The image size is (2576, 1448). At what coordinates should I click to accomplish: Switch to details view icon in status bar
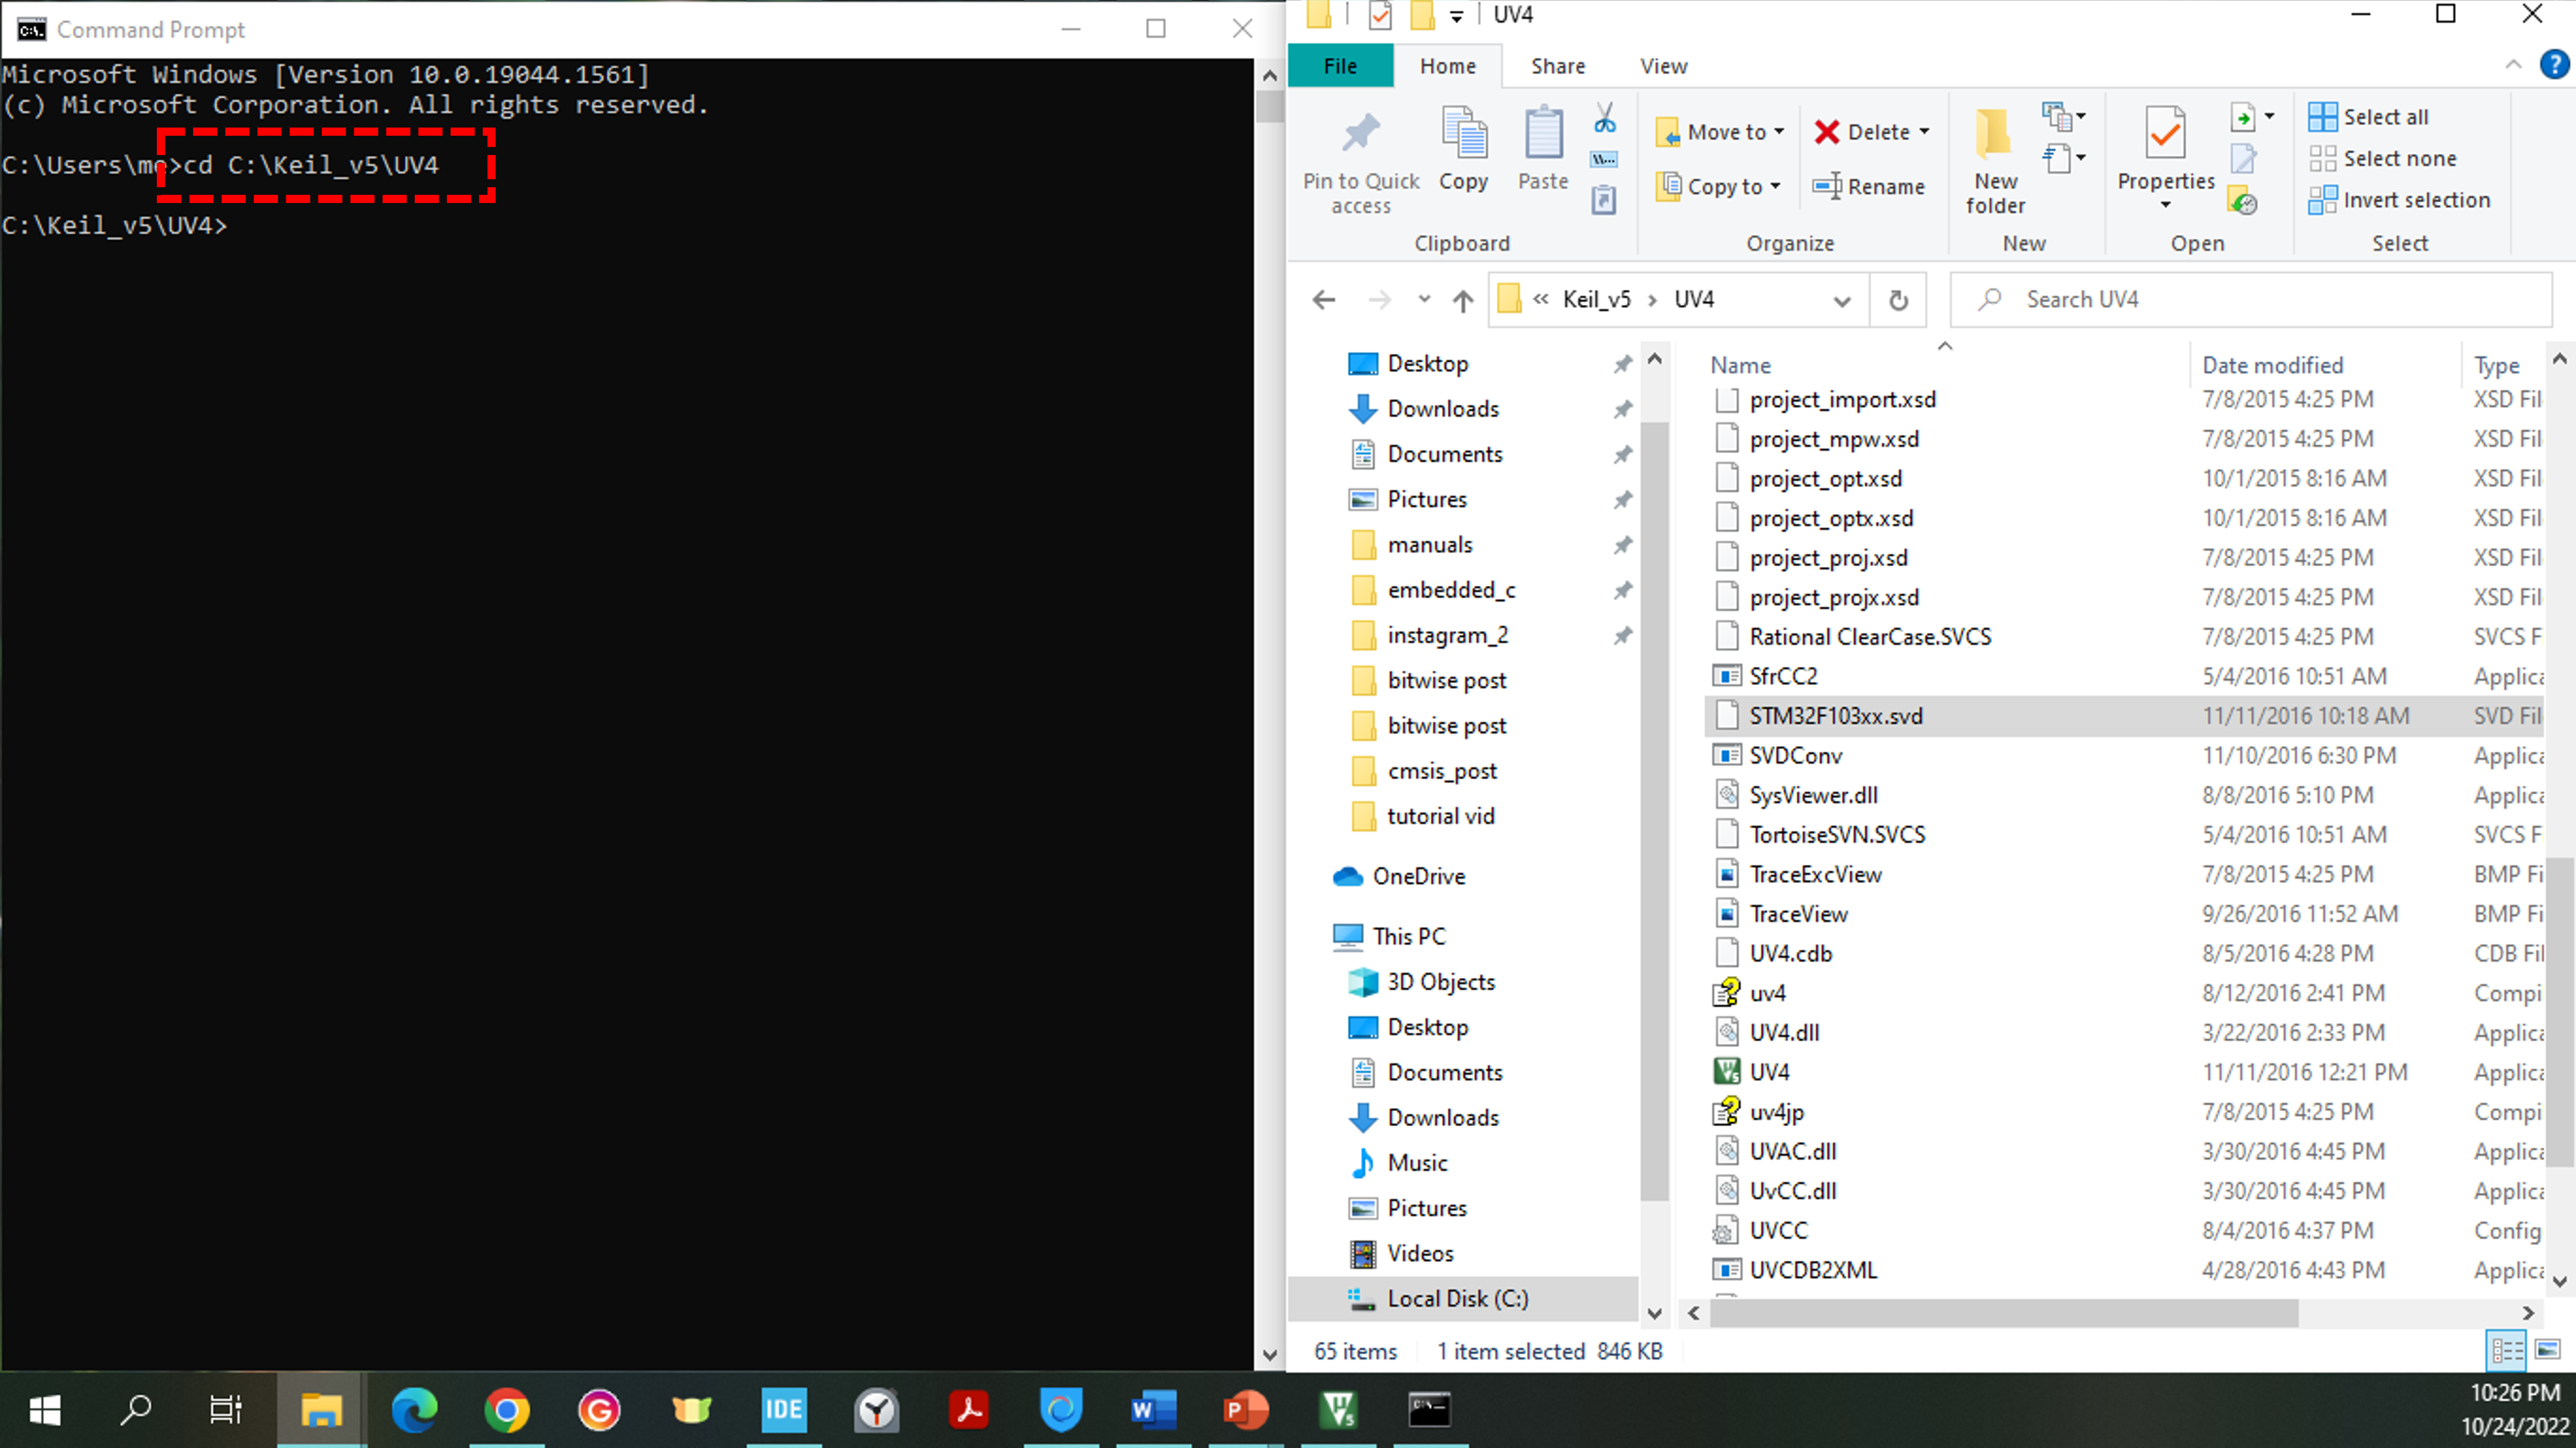point(2507,1351)
